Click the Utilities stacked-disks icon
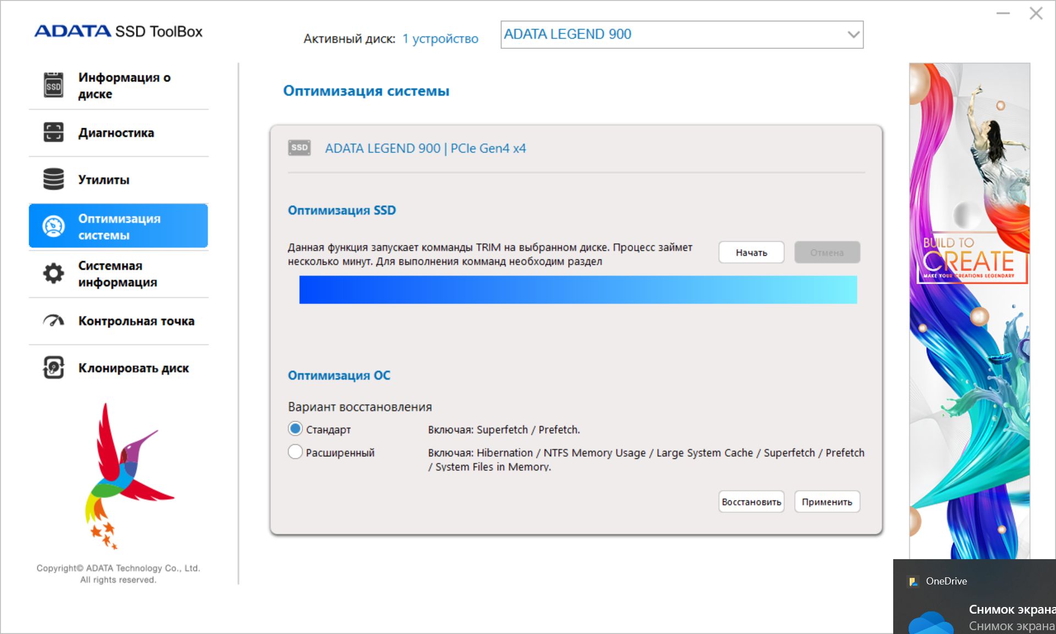1056x634 pixels. pyautogui.click(x=53, y=179)
